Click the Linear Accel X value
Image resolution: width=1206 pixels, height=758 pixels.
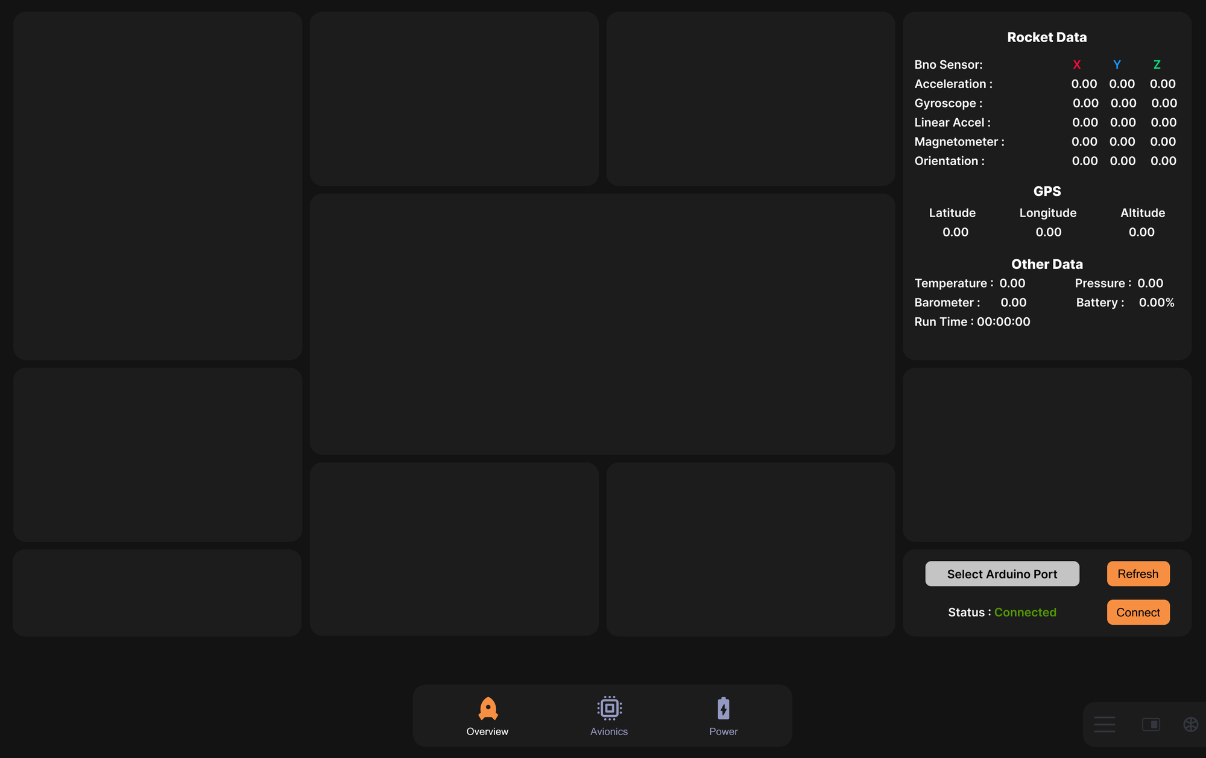pyautogui.click(x=1085, y=122)
